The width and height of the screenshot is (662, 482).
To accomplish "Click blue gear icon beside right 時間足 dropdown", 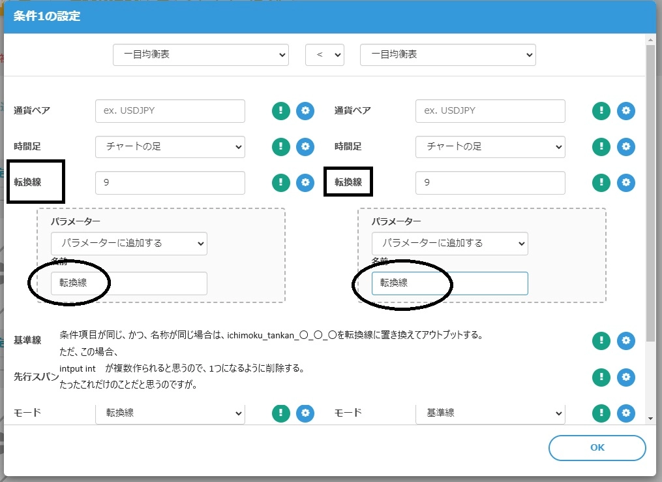I will (625, 147).
